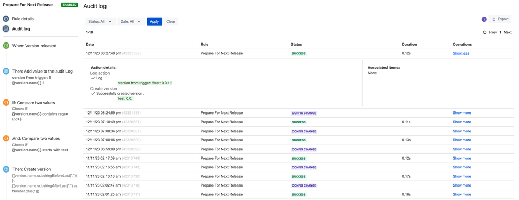The image size is (519, 200).
Task: Open the Create version action icon
Action: [x=6, y=169]
